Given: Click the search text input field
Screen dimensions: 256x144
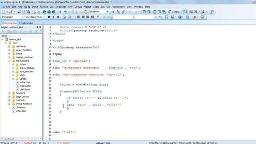Looking at the screenshot, I should tap(98, 12).
